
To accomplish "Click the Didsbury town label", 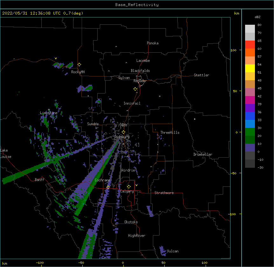I will [x=122, y=137].
